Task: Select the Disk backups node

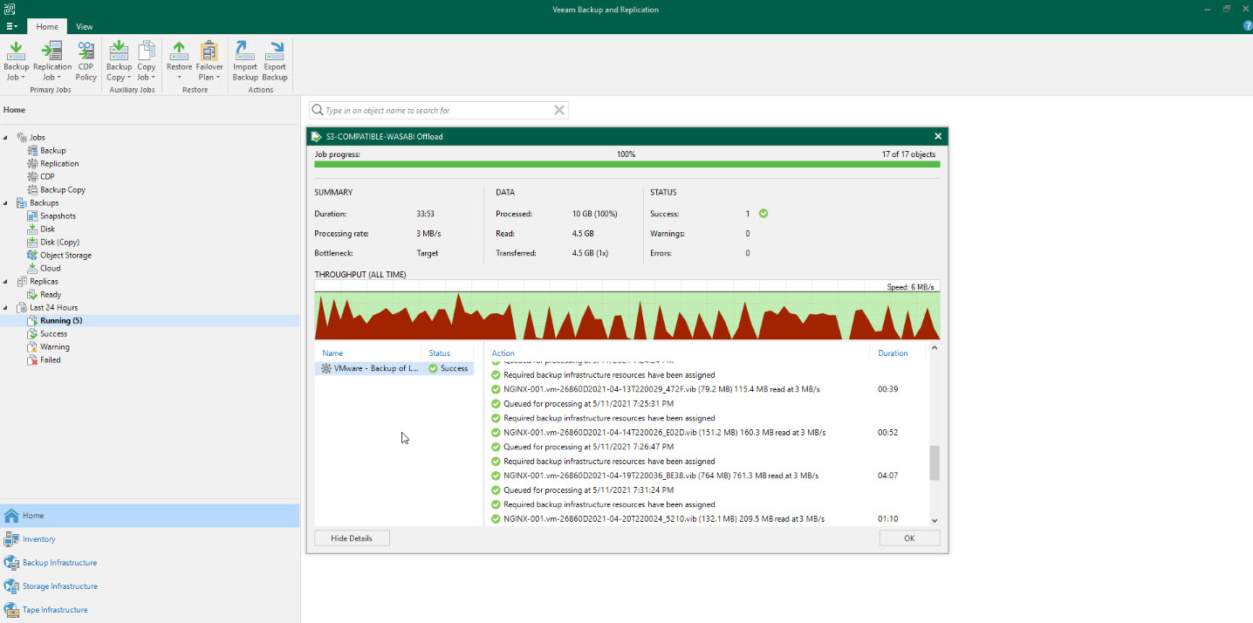Action: 47,229
